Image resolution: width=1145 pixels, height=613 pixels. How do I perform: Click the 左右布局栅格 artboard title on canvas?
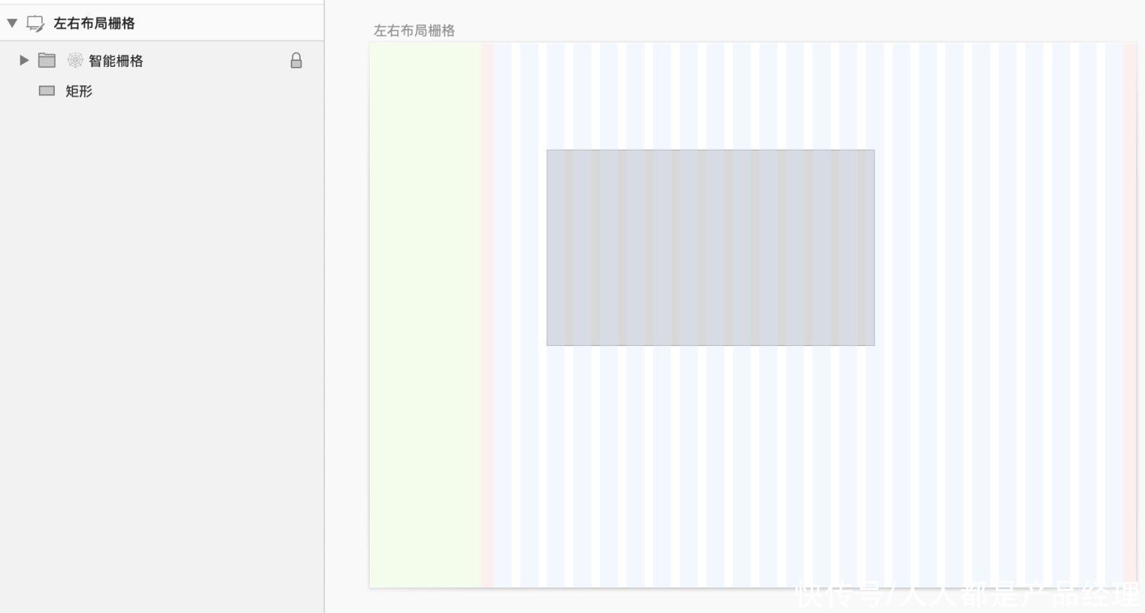[414, 30]
